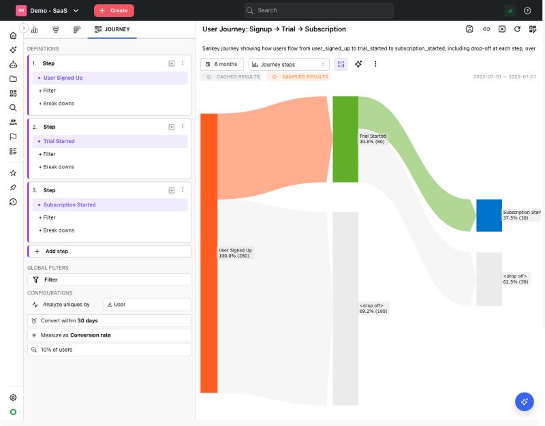The image size is (545, 426).
Task: Open the dashboards grid icon in sidebar
Action: coord(13,93)
